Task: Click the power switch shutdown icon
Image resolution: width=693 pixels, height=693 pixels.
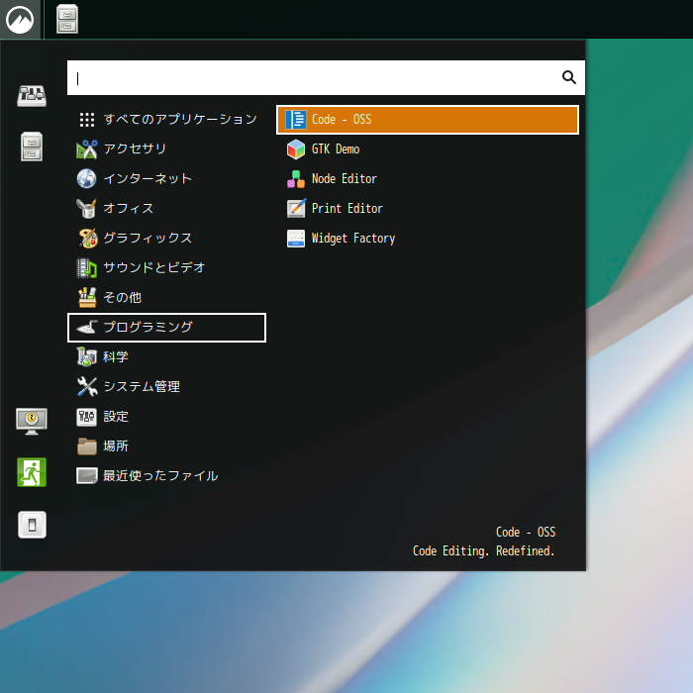Action: (32, 525)
